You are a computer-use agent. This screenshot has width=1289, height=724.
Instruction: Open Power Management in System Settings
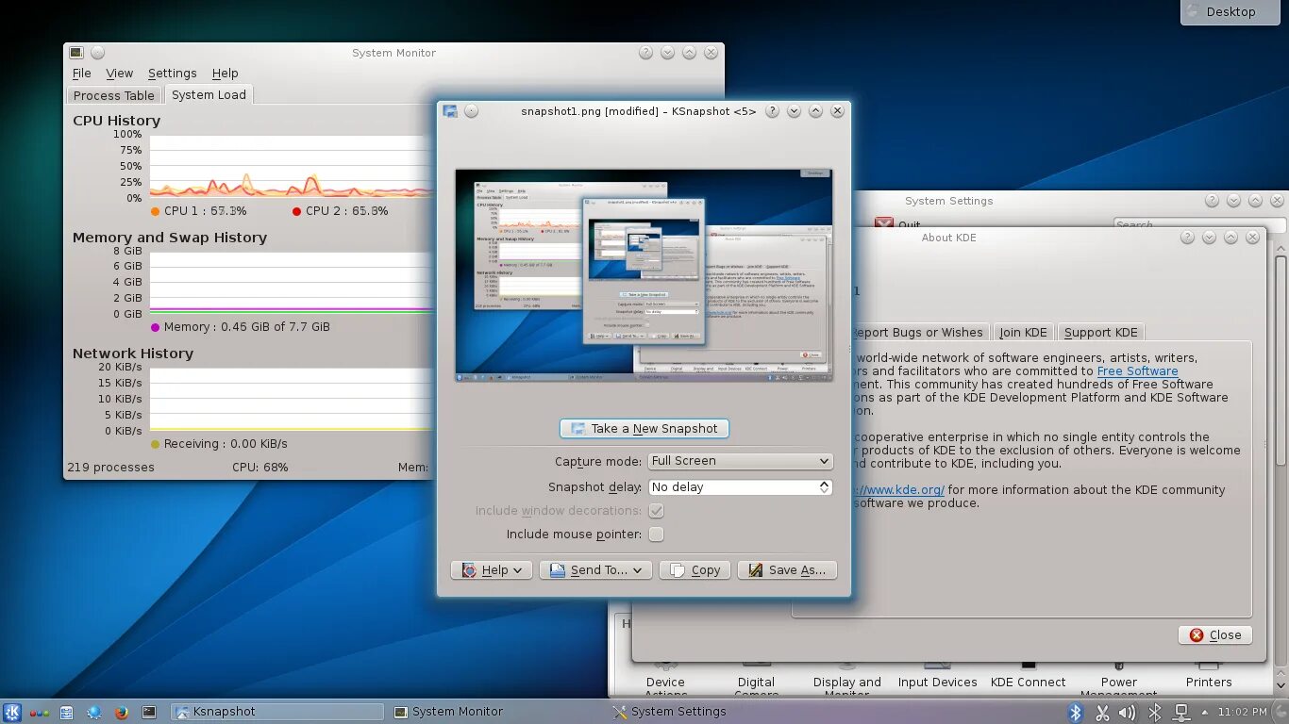click(1118, 681)
